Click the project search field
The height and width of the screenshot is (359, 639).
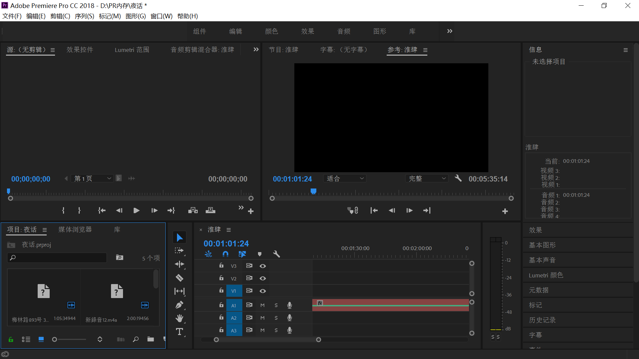57,257
